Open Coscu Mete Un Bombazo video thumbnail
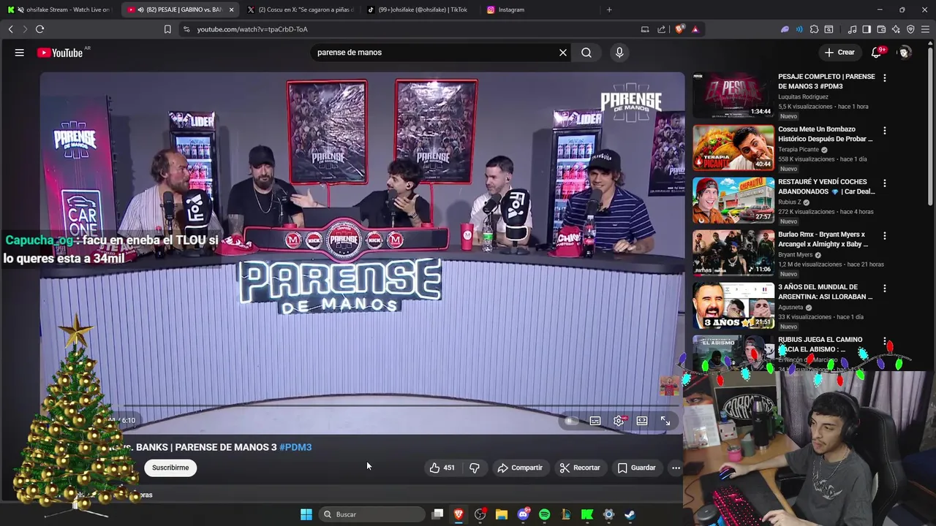Image resolution: width=936 pixels, height=526 pixels. (733, 148)
